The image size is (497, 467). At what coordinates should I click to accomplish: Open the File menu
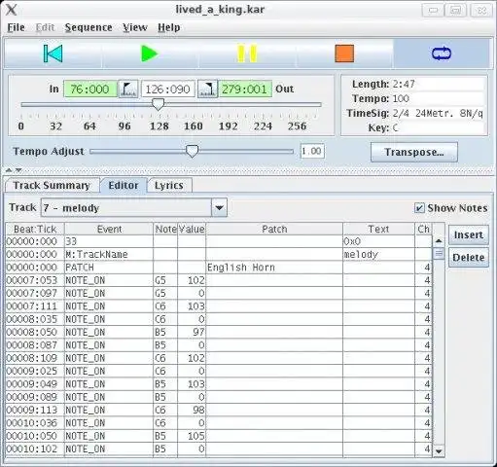(x=16, y=27)
